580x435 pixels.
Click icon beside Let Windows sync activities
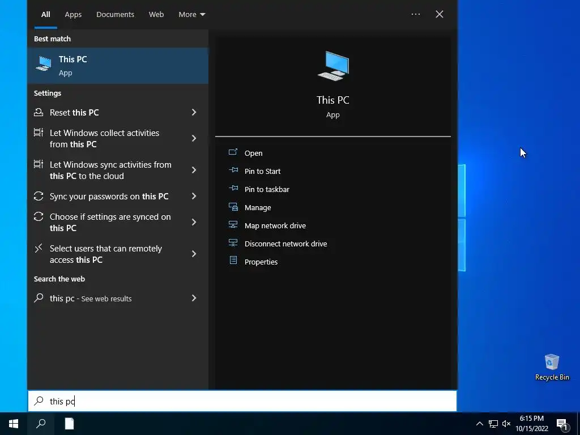(39, 164)
